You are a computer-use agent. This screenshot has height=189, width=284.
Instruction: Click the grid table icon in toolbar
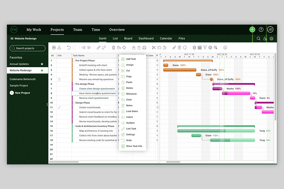click(200, 48)
